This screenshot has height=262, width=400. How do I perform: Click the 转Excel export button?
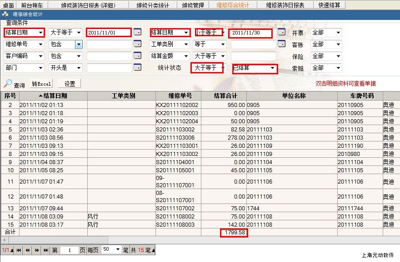click(41, 84)
